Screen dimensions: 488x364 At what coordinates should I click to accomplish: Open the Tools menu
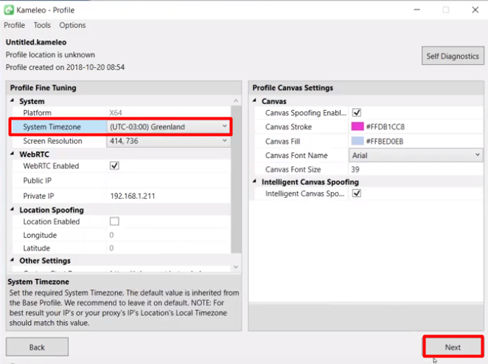42,25
